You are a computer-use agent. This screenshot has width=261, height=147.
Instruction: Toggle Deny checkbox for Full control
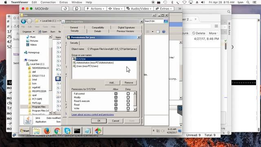pyautogui.click(x=128, y=94)
